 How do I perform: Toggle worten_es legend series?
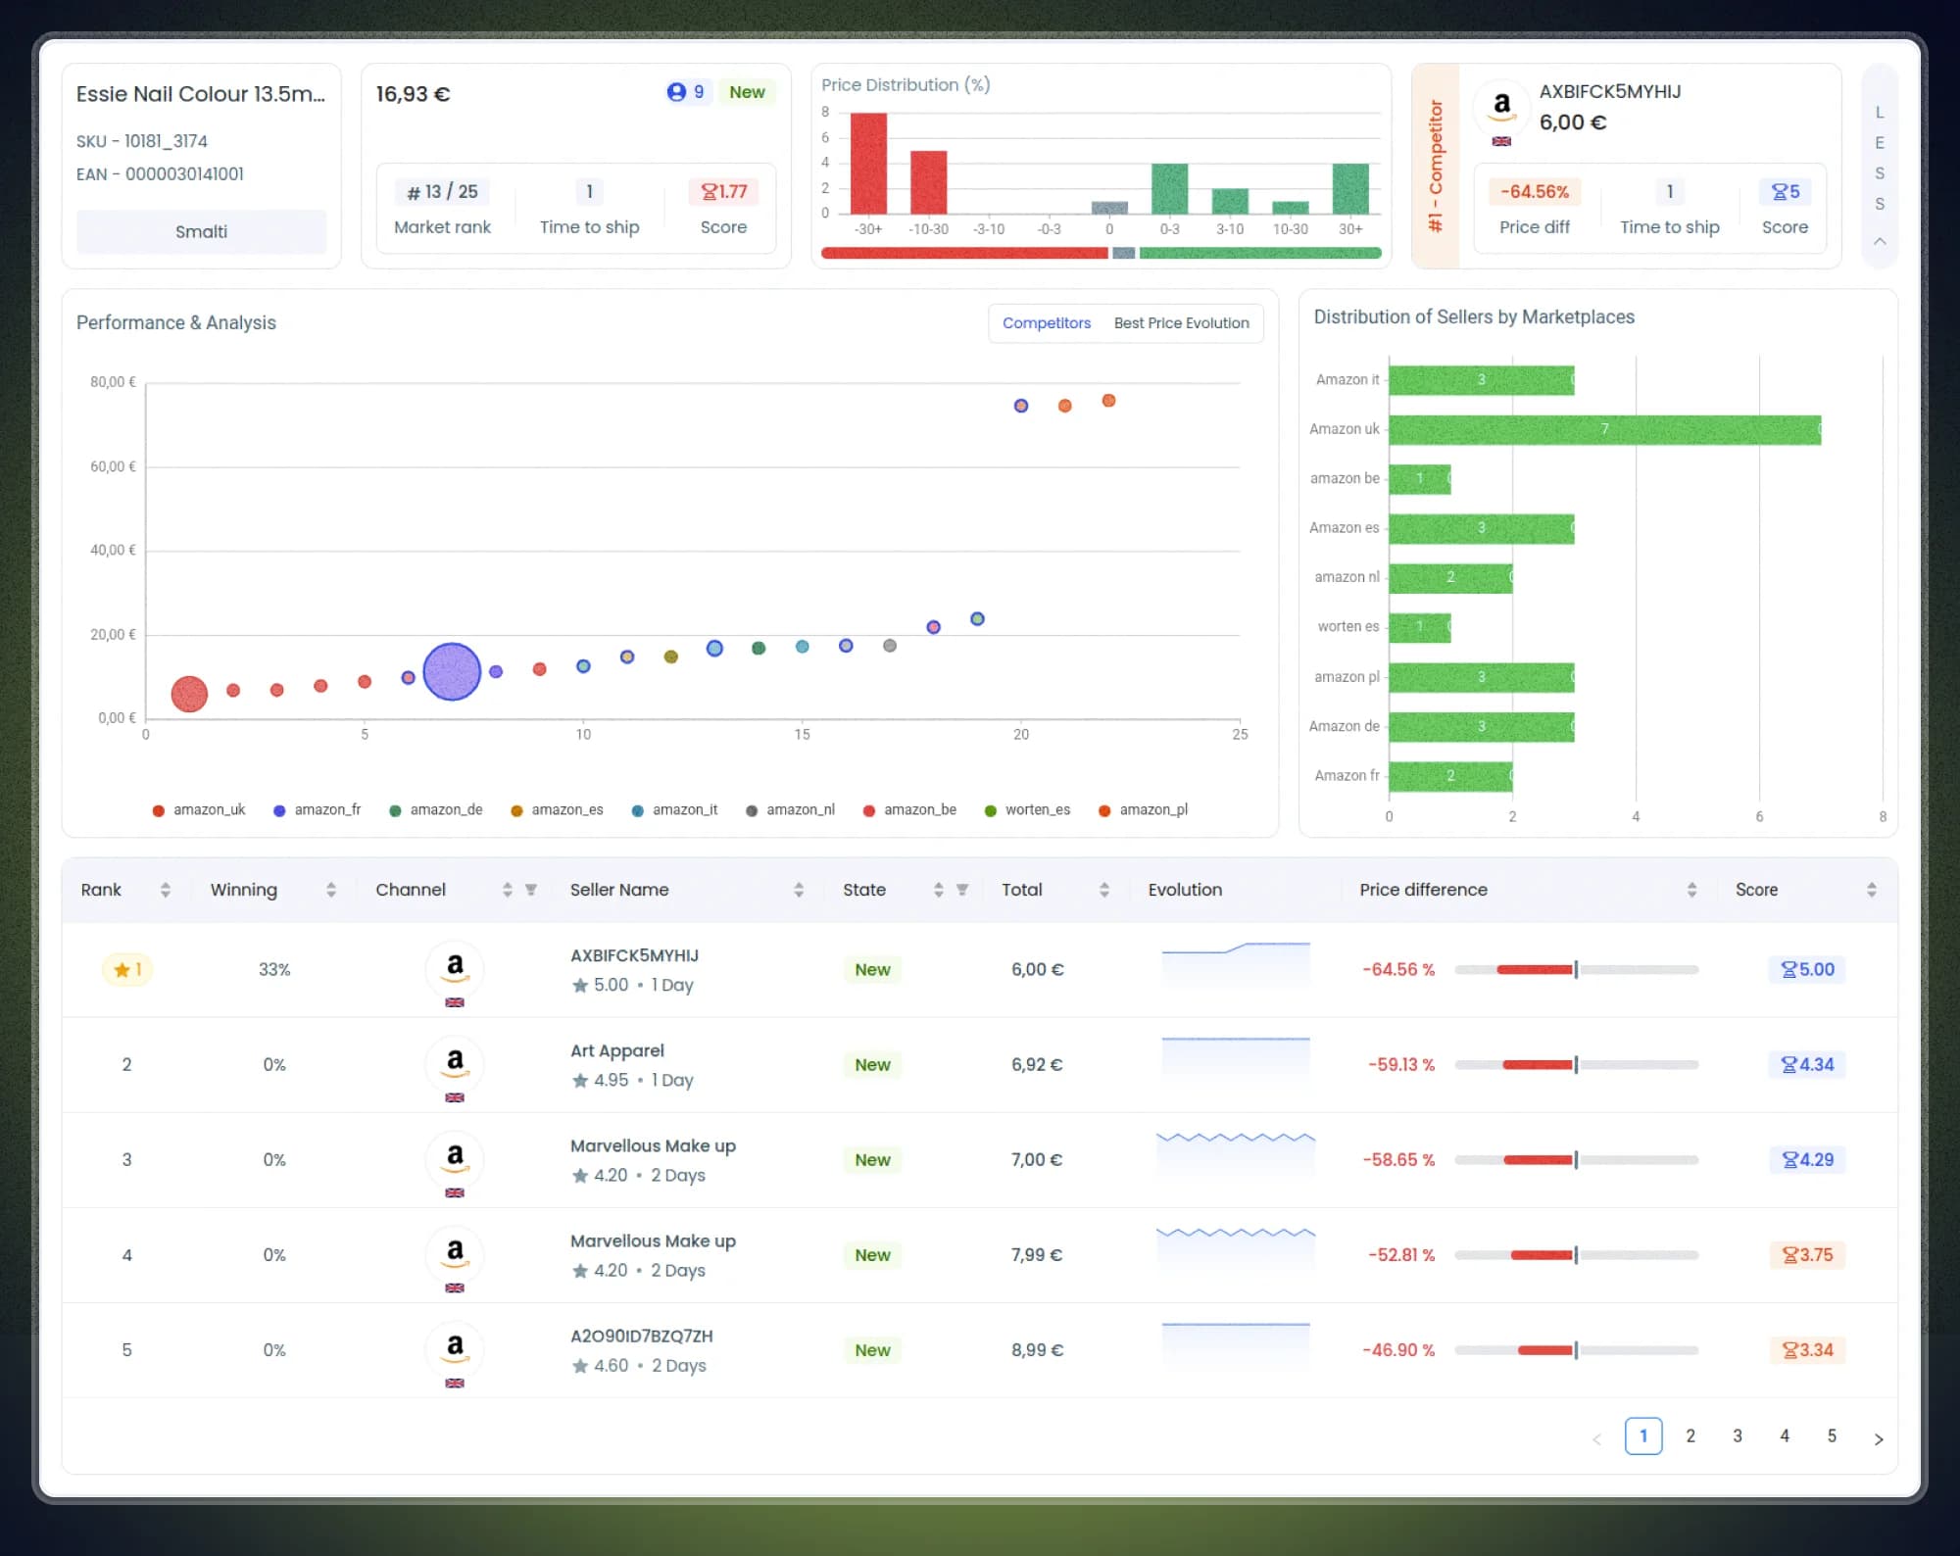coord(1028,809)
